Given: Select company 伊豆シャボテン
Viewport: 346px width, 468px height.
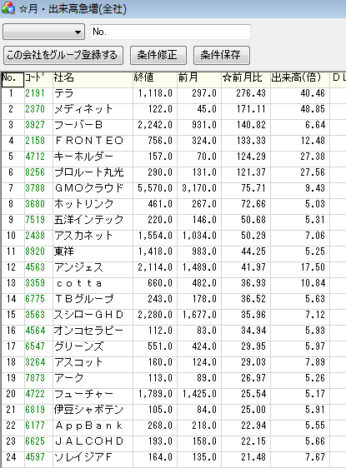Looking at the screenshot, I should [x=88, y=410].
